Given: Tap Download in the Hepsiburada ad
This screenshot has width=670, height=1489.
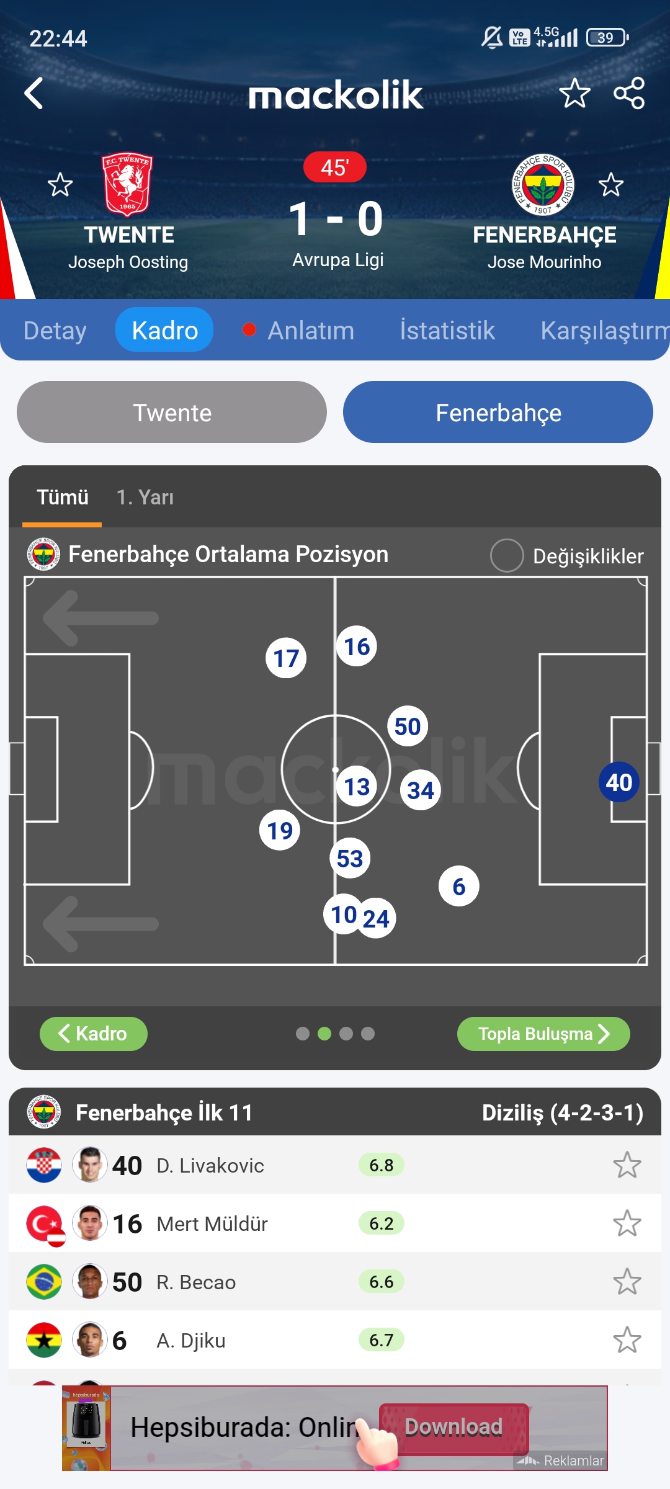Looking at the screenshot, I should [x=453, y=1427].
